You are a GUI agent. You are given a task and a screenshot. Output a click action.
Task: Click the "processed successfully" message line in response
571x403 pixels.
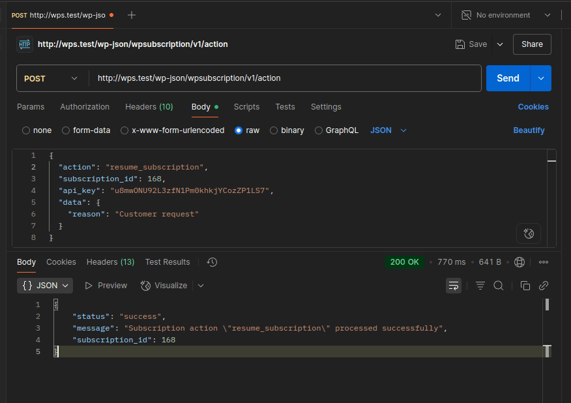[259, 328]
